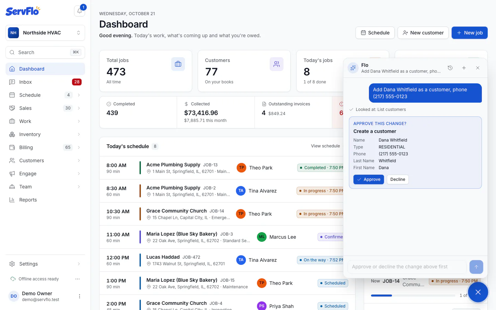The height and width of the screenshot is (310, 496).
Task: Expand the Settings sidebar section
Action: (79, 264)
